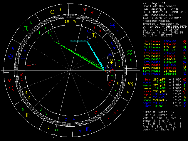Click house number 5 in the wheel
Viewport: 188px width, 141px height.
(102, 108)
